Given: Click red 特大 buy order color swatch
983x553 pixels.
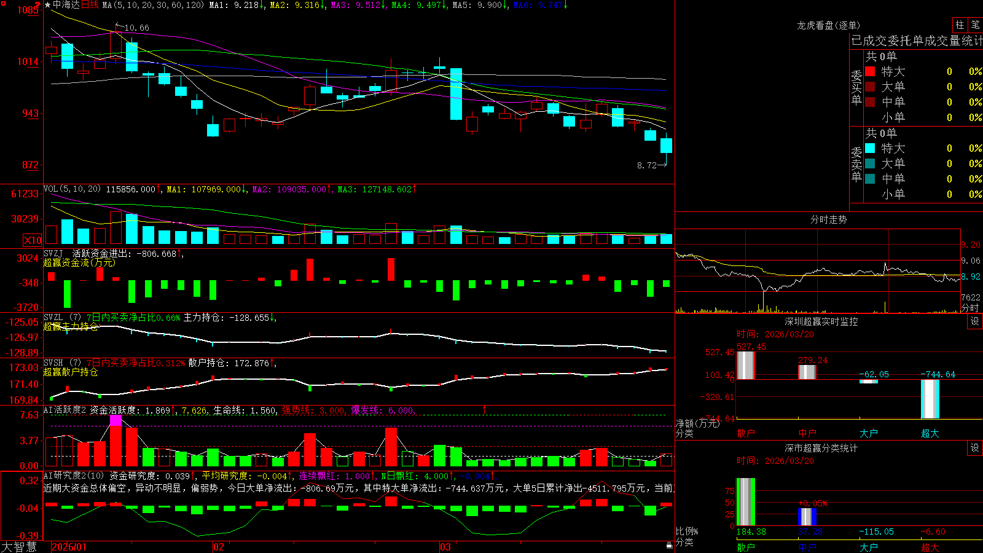Looking at the screenshot, I should [x=870, y=71].
